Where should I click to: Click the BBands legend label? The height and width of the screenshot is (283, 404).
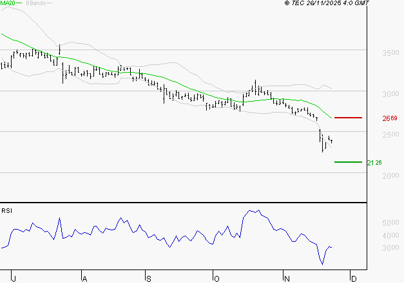[x=35, y=3]
